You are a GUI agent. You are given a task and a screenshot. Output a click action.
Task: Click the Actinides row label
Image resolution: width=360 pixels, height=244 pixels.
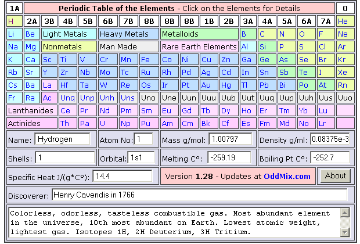tap(32, 124)
